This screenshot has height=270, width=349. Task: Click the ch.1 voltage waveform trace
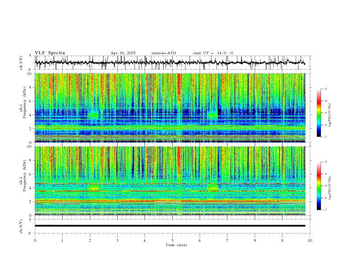pos(170,63)
